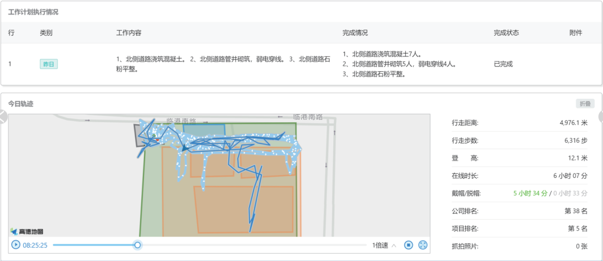Play the trajectory playback
Image resolution: width=603 pixels, height=261 pixels.
click(16, 245)
